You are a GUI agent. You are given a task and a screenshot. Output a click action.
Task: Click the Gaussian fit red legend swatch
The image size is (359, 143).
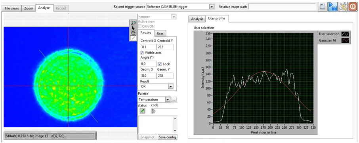coord(345,40)
